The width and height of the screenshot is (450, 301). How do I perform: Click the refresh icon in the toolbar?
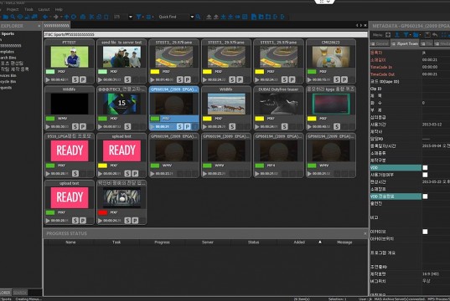[x=74, y=17]
